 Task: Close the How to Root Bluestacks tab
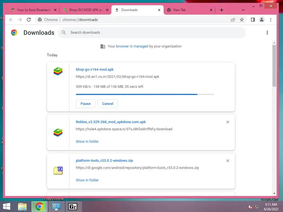55,10
